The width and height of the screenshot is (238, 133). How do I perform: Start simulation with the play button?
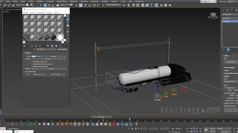click(x=40, y=124)
